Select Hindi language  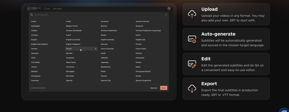click(33, 58)
